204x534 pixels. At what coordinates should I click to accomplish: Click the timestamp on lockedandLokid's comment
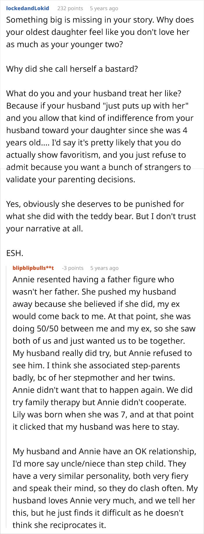104,8
